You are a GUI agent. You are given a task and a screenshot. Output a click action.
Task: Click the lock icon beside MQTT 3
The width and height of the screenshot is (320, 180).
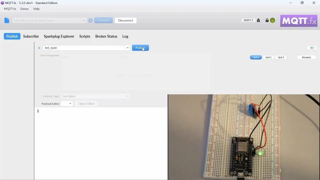258,20
